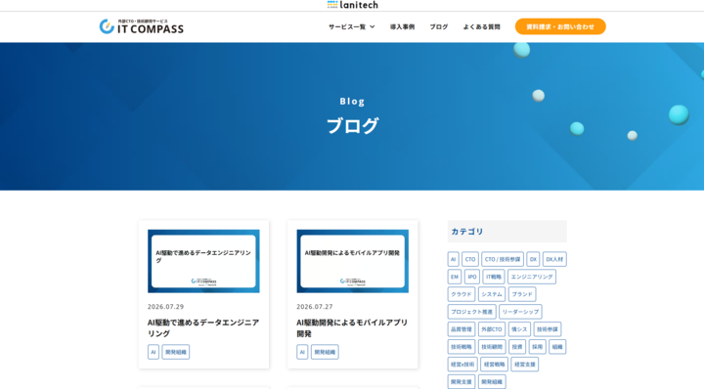Filter by the AI tag in カテゴリ sidebar

(x=453, y=259)
